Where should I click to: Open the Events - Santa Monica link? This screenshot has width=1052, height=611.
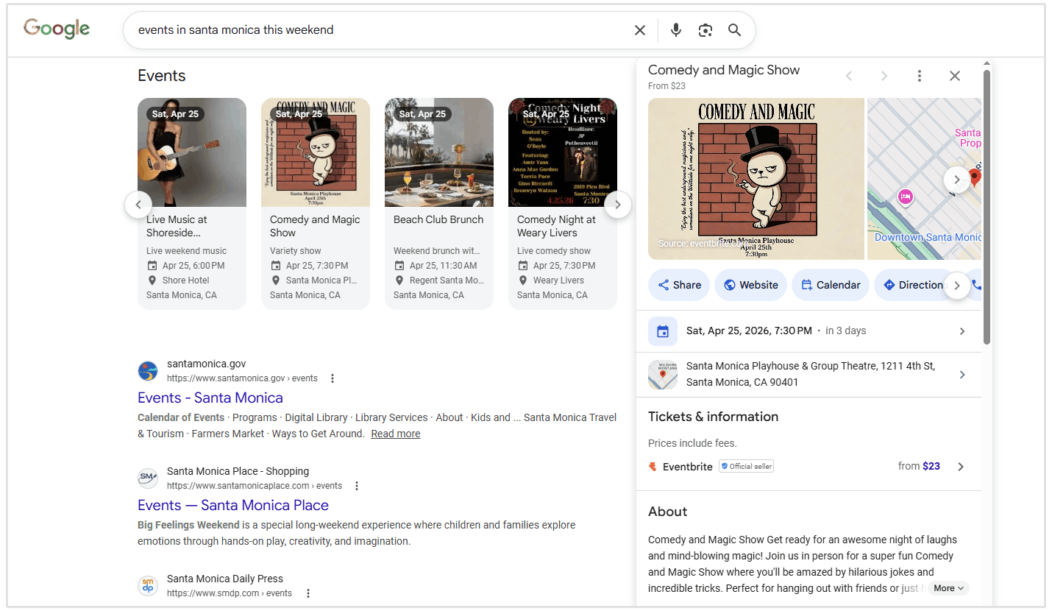(x=210, y=398)
